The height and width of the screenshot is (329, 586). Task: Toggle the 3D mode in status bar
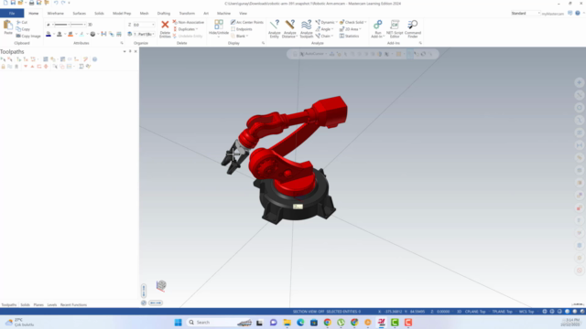coord(459,312)
